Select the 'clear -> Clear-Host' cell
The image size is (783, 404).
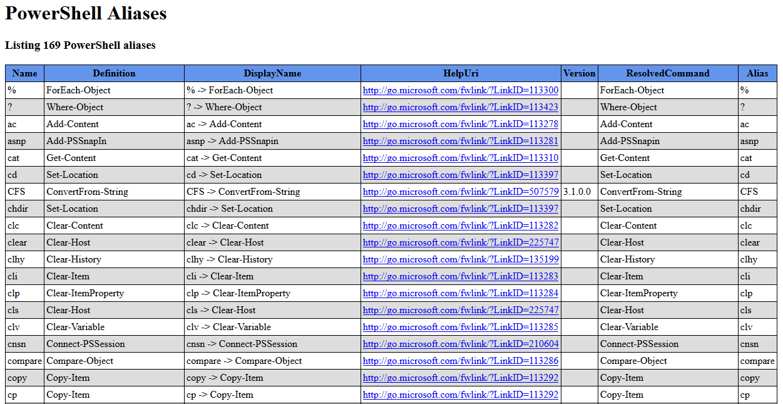point(272,242)
